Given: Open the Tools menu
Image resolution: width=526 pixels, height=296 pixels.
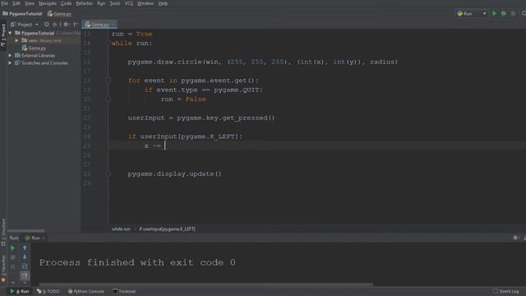Looking at the screenshot, I should coord(115,3).
